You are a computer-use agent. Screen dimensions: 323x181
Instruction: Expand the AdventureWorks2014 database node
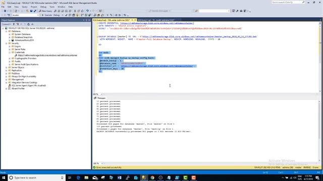point(10,40)
